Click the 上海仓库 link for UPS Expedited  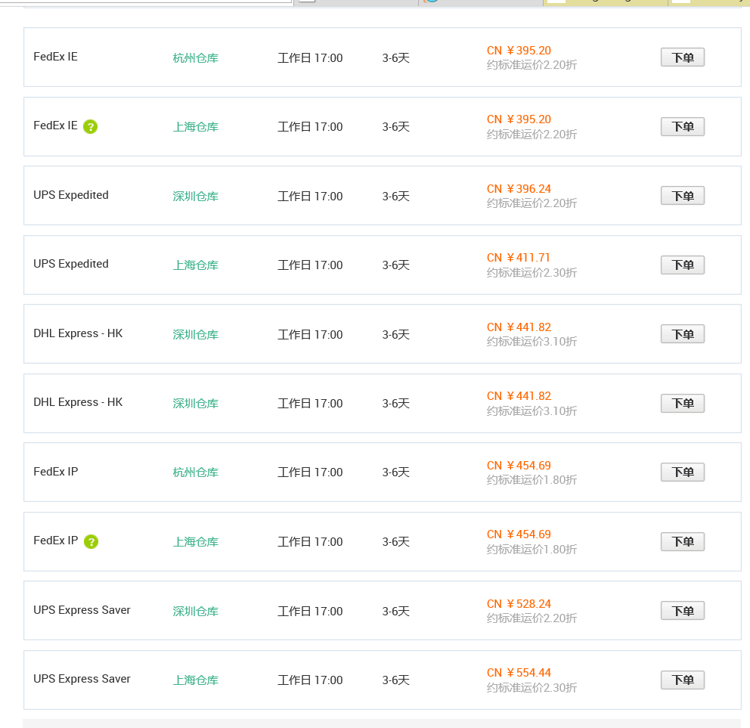tap(195, 265)
